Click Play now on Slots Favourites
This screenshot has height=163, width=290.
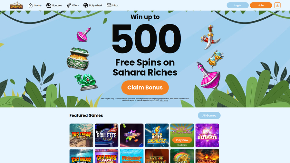point(182,140)
